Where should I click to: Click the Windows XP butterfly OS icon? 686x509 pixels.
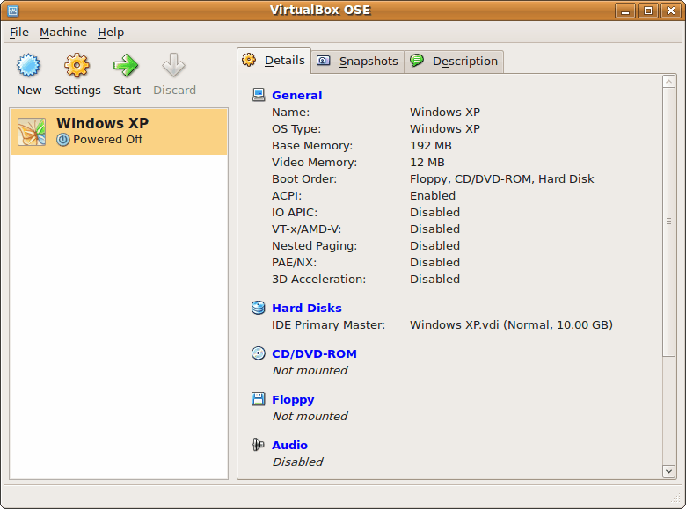pyautogui.click(x=32, y=132)
